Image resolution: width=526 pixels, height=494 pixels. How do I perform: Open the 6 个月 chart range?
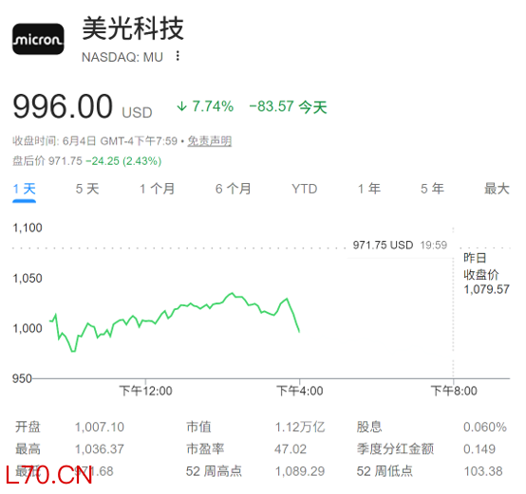[234, 189]
